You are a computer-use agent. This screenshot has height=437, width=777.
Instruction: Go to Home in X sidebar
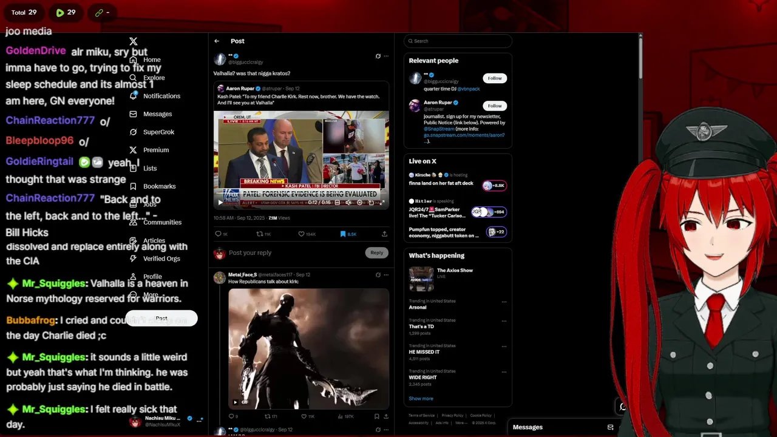(x=145, y=59)
